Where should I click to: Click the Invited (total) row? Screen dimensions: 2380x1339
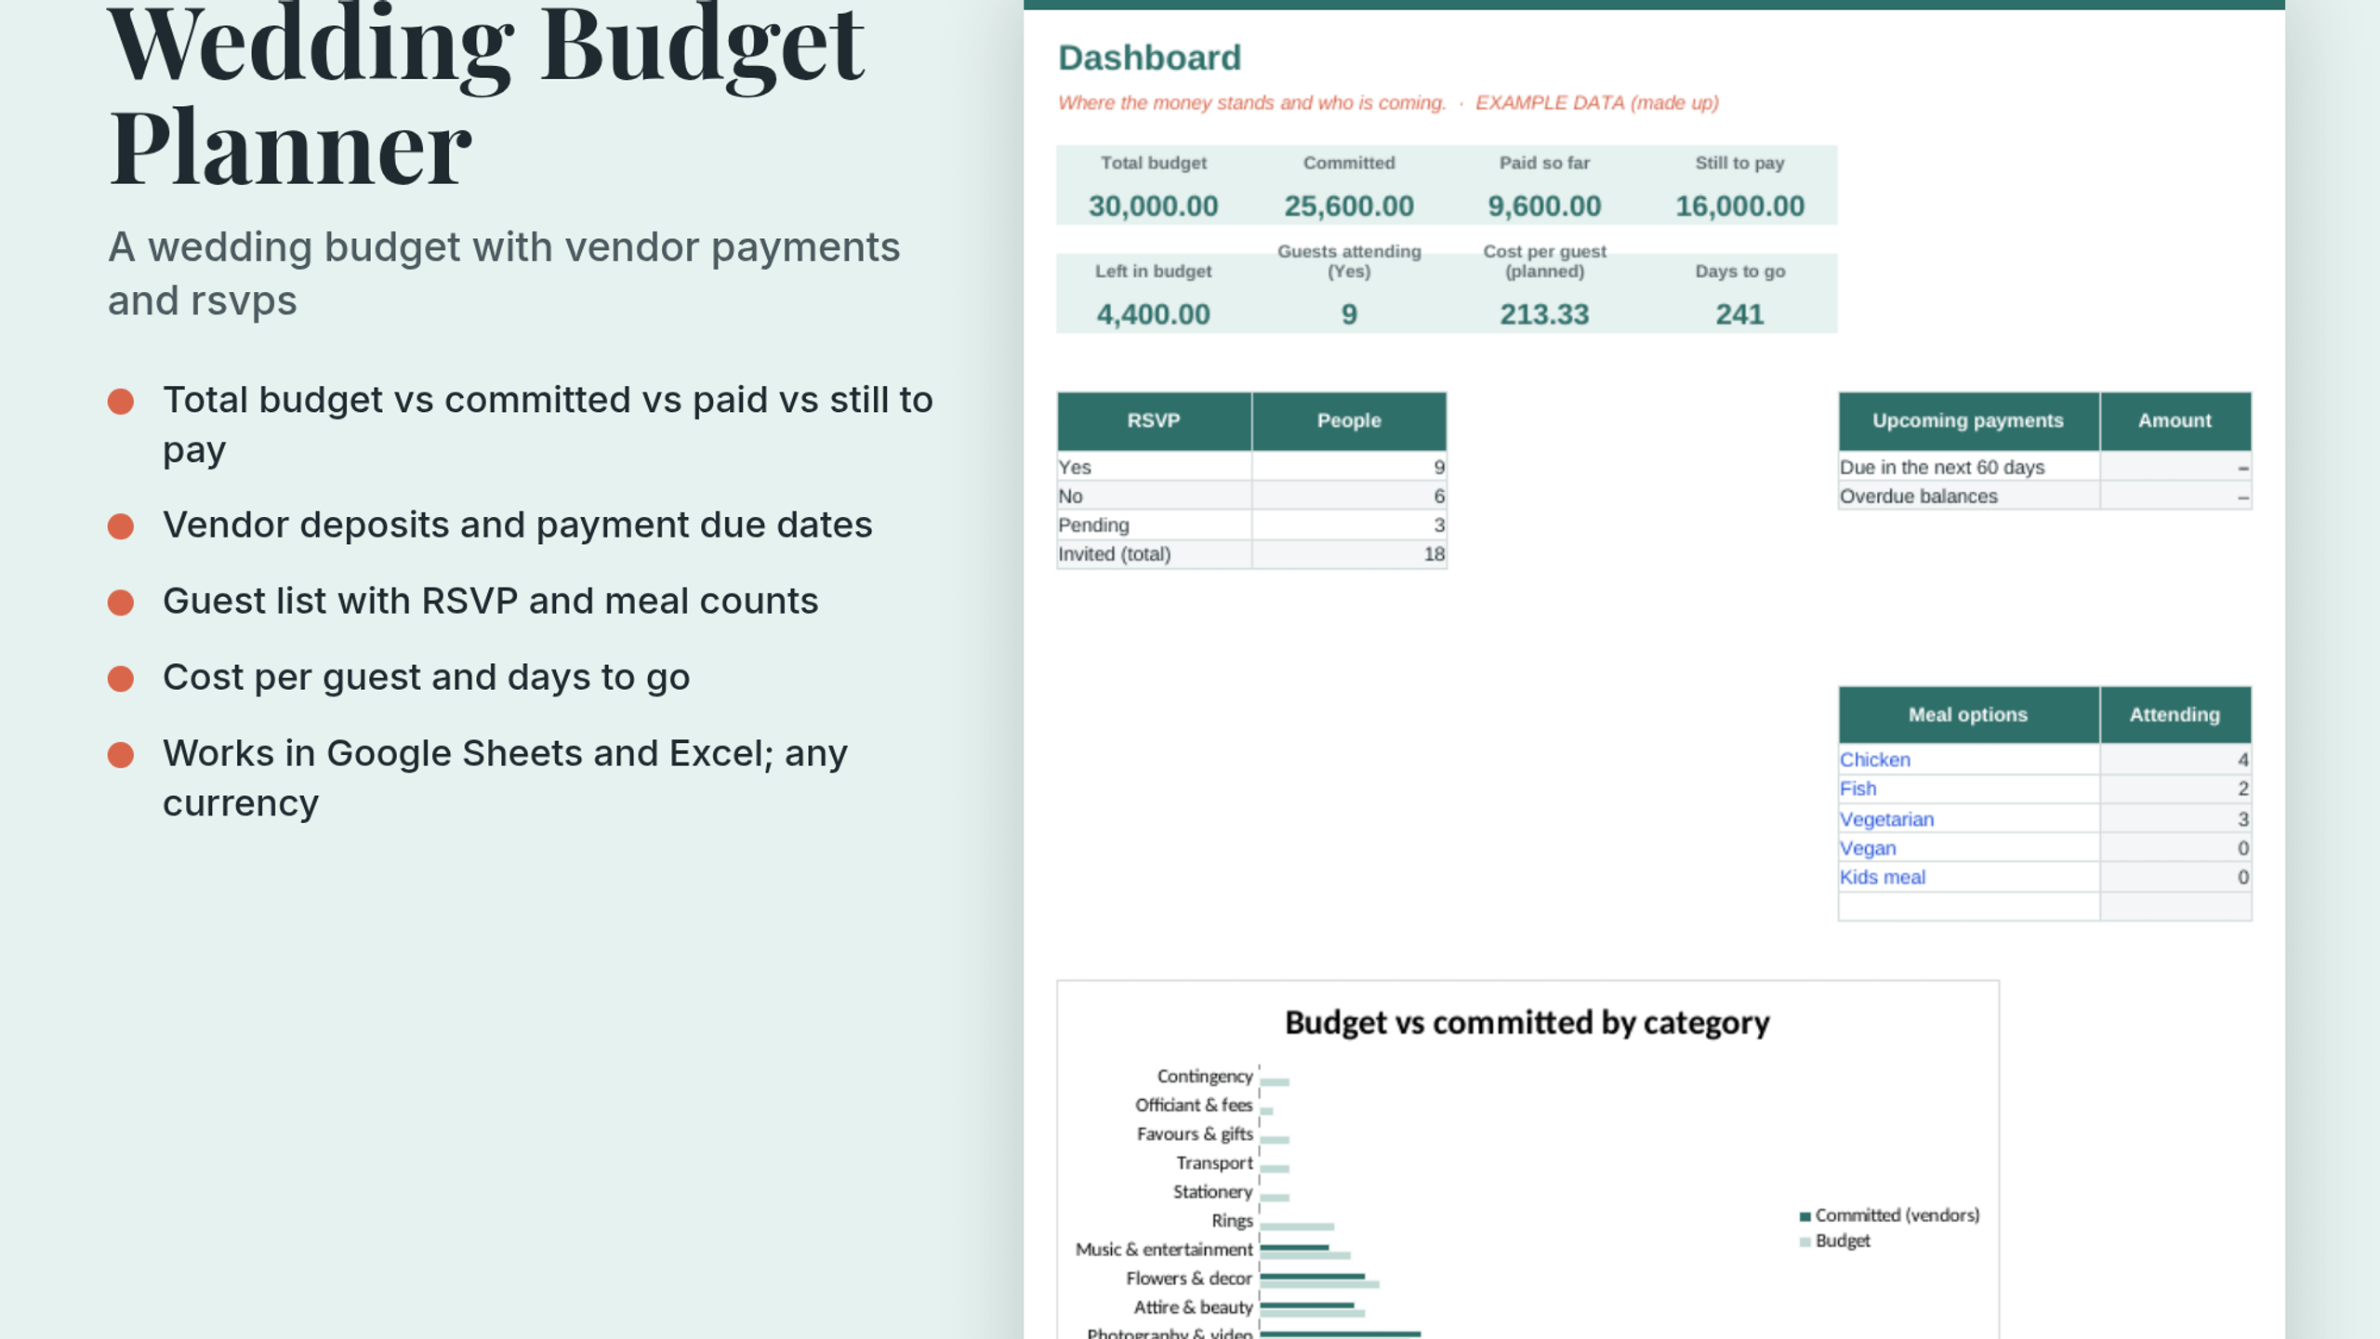[1251, 554]
